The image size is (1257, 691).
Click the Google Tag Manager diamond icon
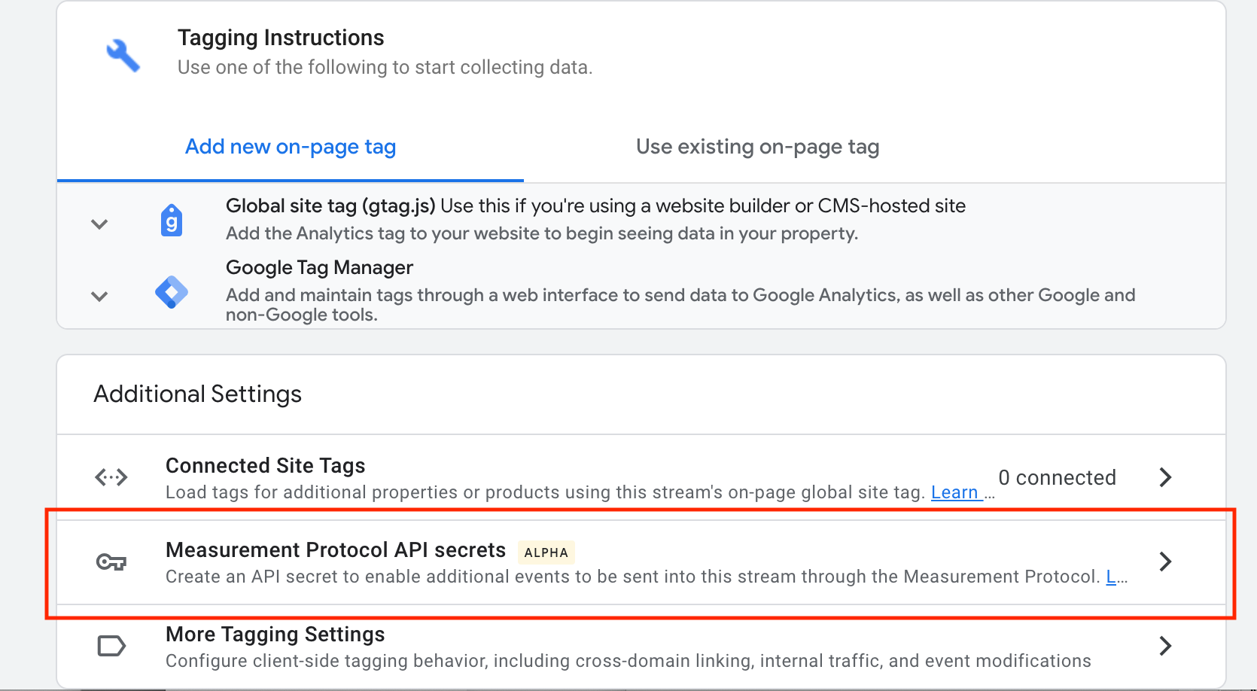[x=172, y=292]
